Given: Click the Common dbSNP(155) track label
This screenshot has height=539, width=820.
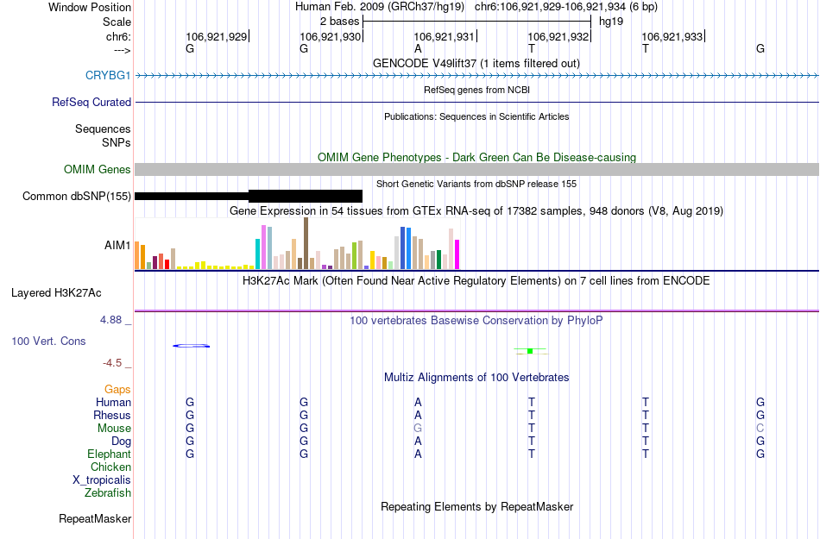Looking at the screenshot, I should pyautogui.click(x=76, y=196).
